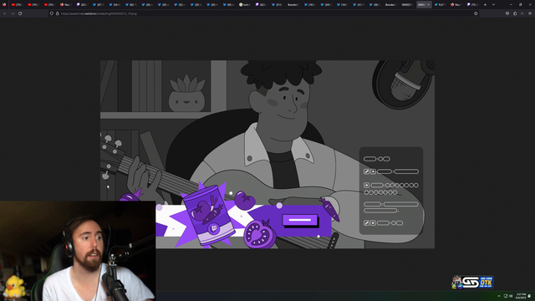Viewport: 535px width, 301px height.
Task: Reload the current page
Action: (x=20, y=13)
